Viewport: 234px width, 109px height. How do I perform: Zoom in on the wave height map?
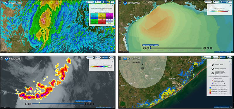tap(120, 2)
